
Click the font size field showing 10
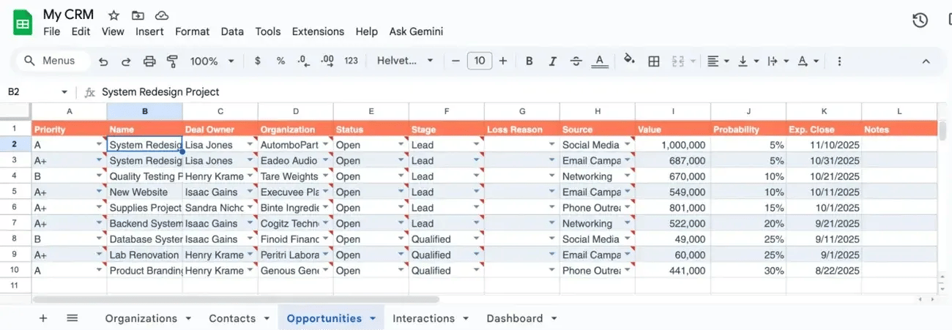pyautogui.click(x=479, y=61)
